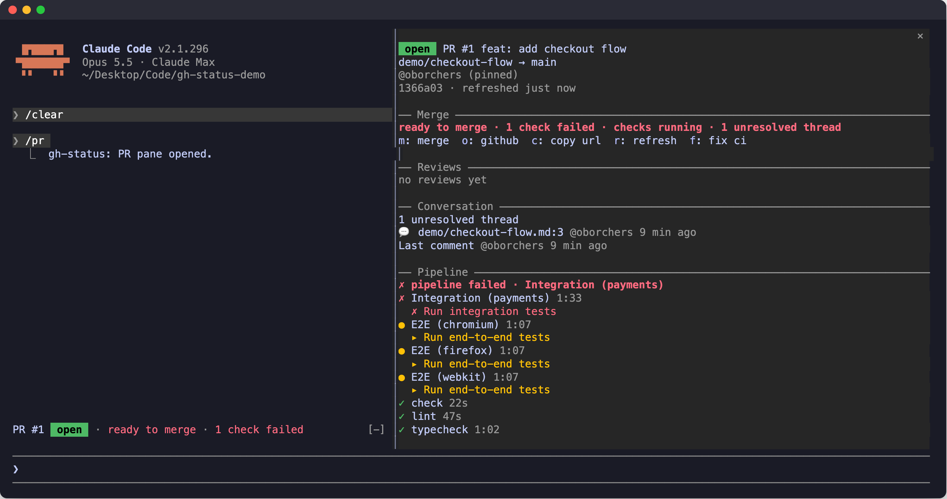Click the yellow status dot beside E2E (chromium)
Viewport: 947px width, 499px height.
click(402, 325)
